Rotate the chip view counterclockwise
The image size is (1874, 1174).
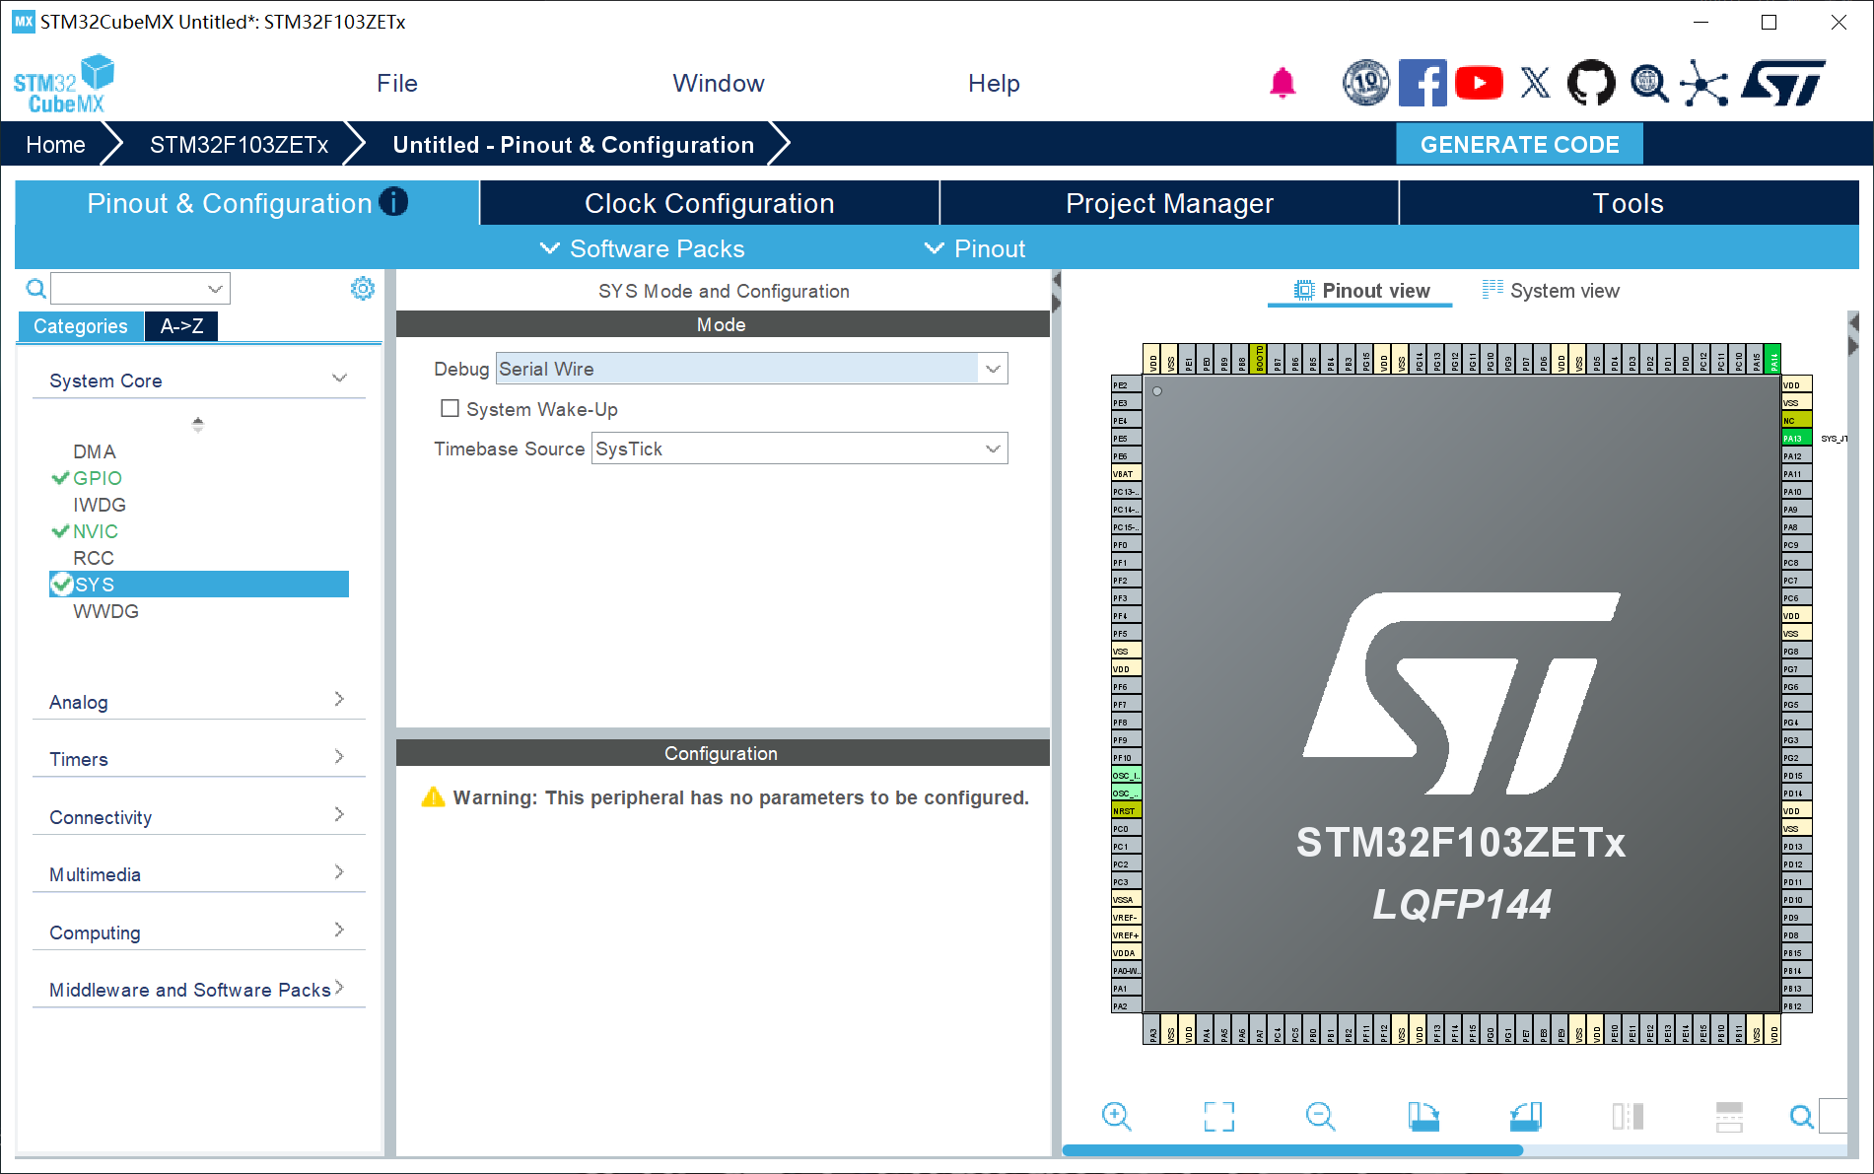(x=1526, y=1116)
